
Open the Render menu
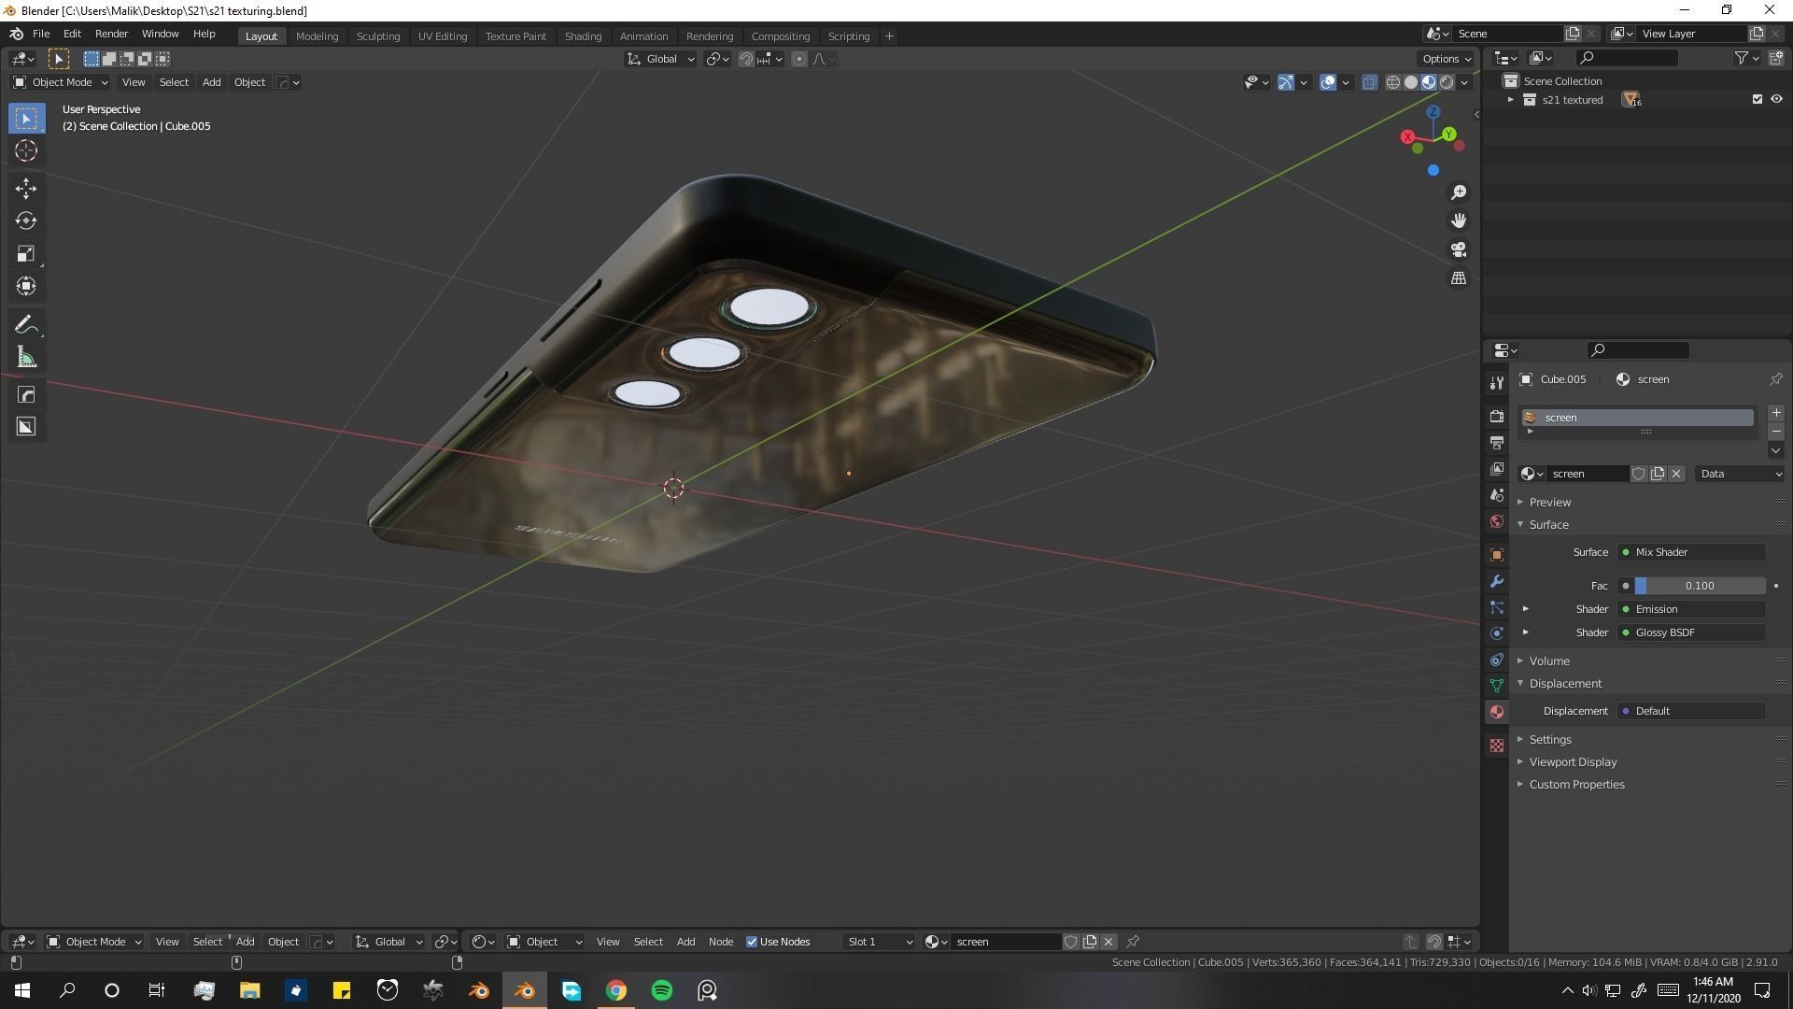click(111, 34)
